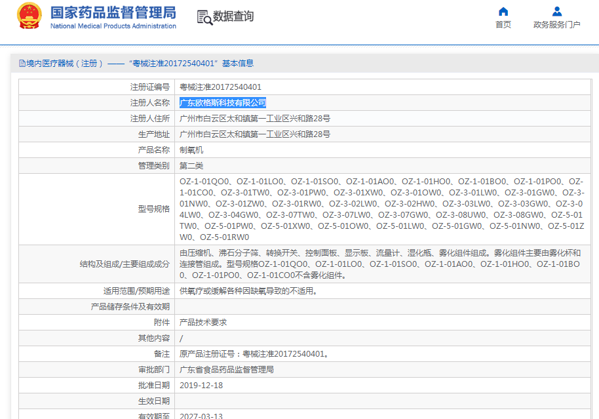Click the 附件 label
Image resolution: width=599 pixels, height=419 pixels.
click(x=162, y=322)
